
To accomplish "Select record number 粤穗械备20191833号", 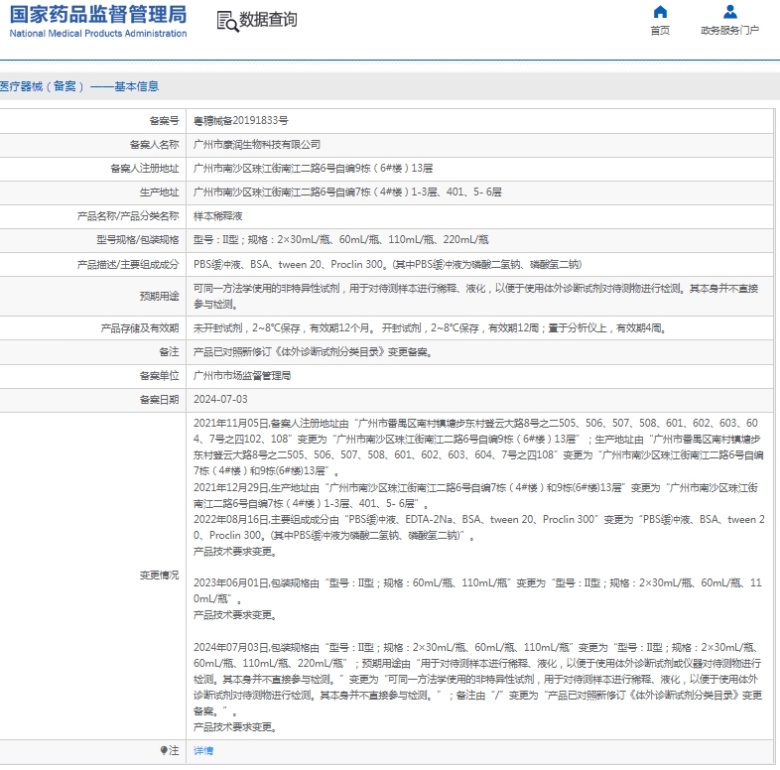I will pyautogui.click(x=241, y=121).
